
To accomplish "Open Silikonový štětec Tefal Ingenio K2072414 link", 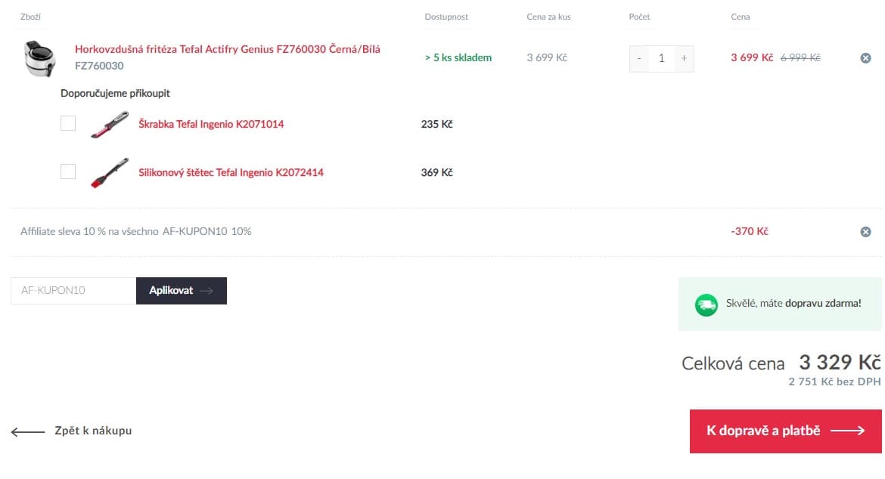I will pos(231,172).
